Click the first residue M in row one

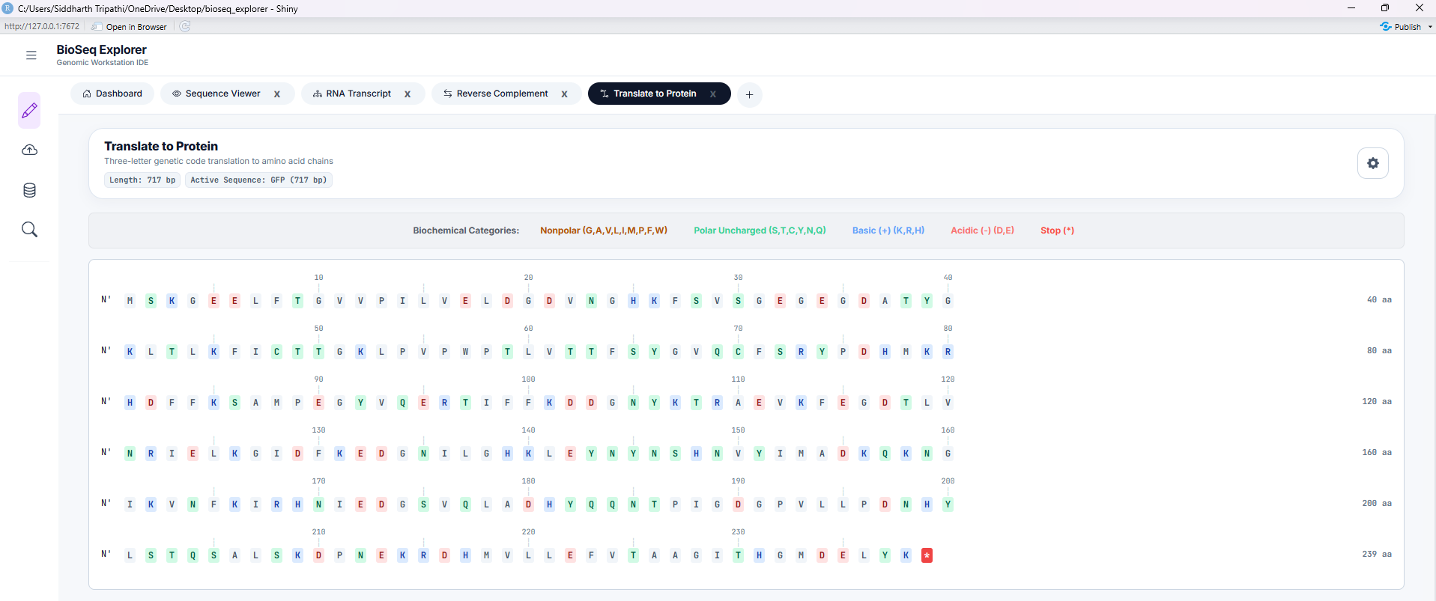(130, 301)
